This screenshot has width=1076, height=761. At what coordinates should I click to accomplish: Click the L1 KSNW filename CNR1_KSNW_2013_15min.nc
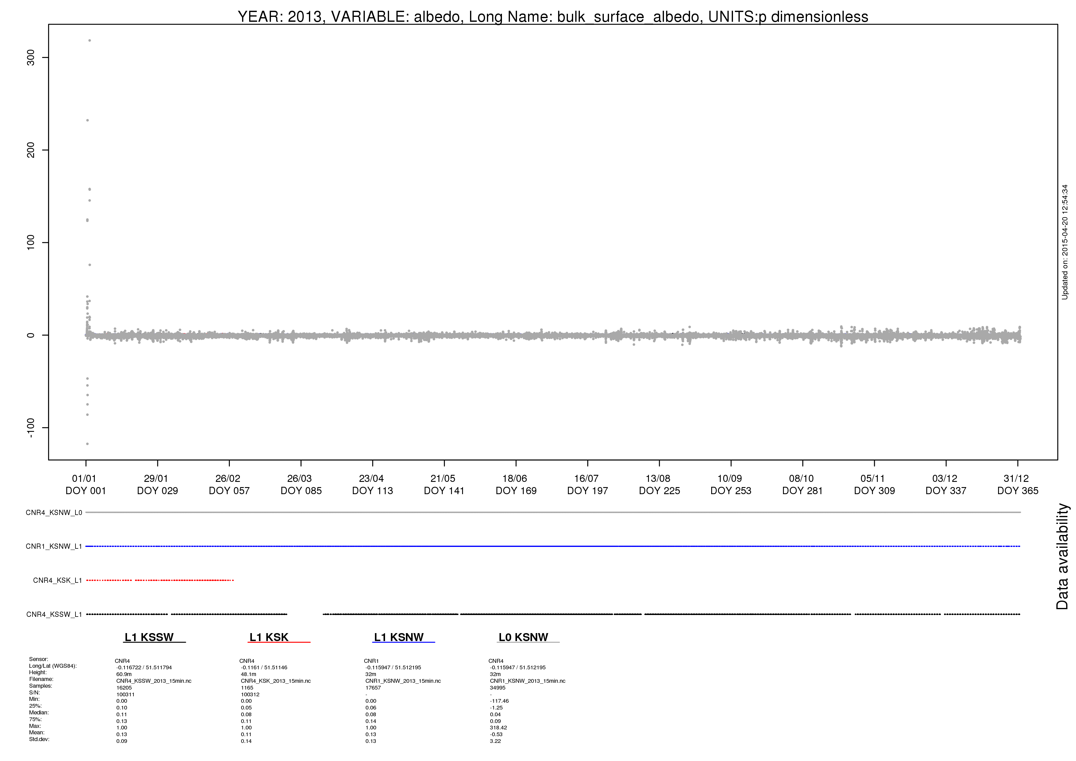click(403, 681)
